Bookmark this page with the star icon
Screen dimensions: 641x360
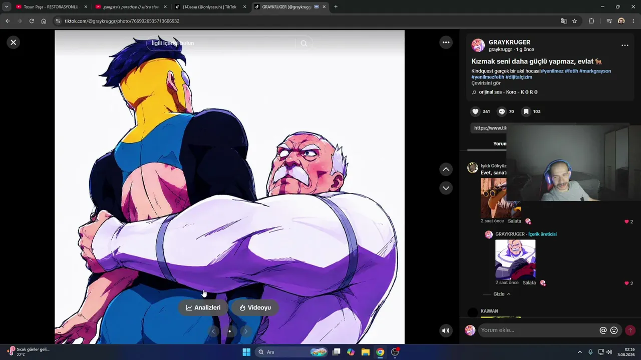click(x=574, y=21)
